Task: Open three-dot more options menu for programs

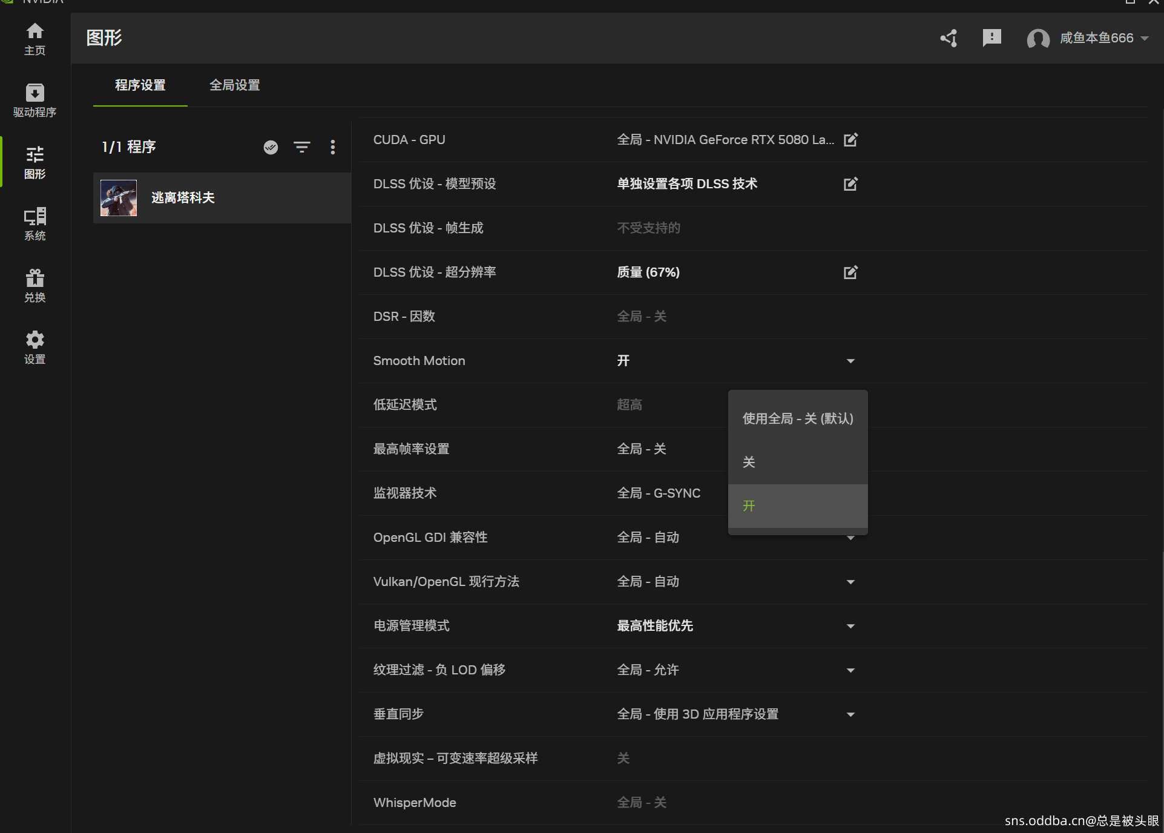Action: 332,147
